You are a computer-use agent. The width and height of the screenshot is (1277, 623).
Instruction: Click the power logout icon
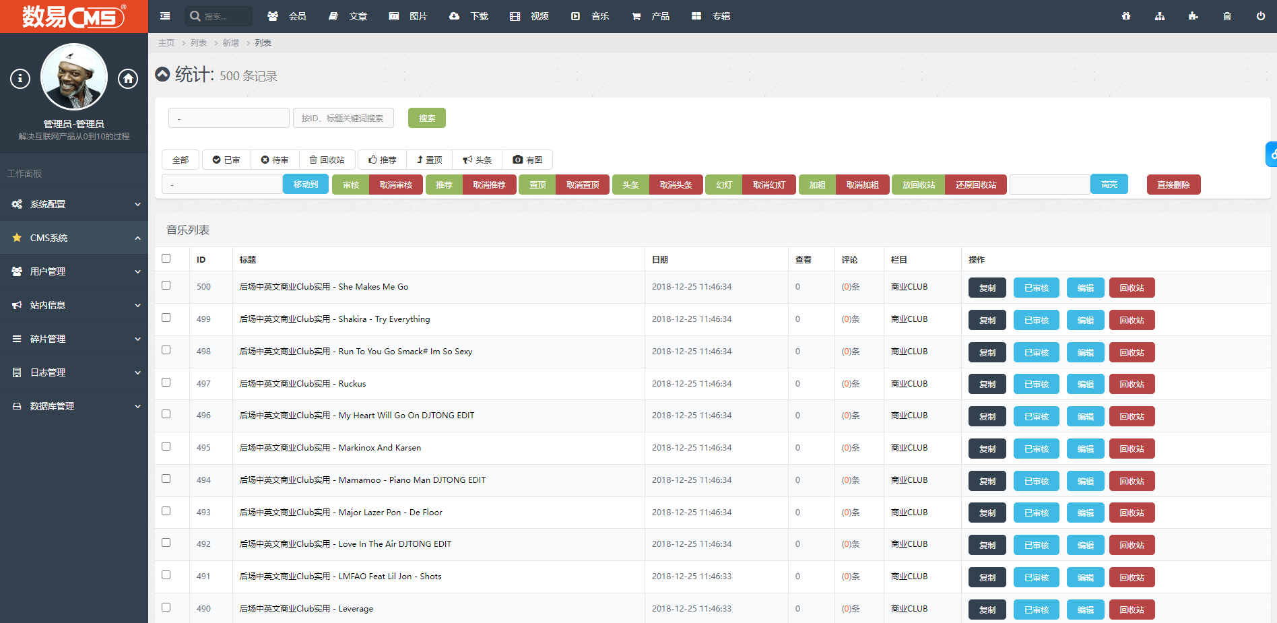[x=1260, y=16]
